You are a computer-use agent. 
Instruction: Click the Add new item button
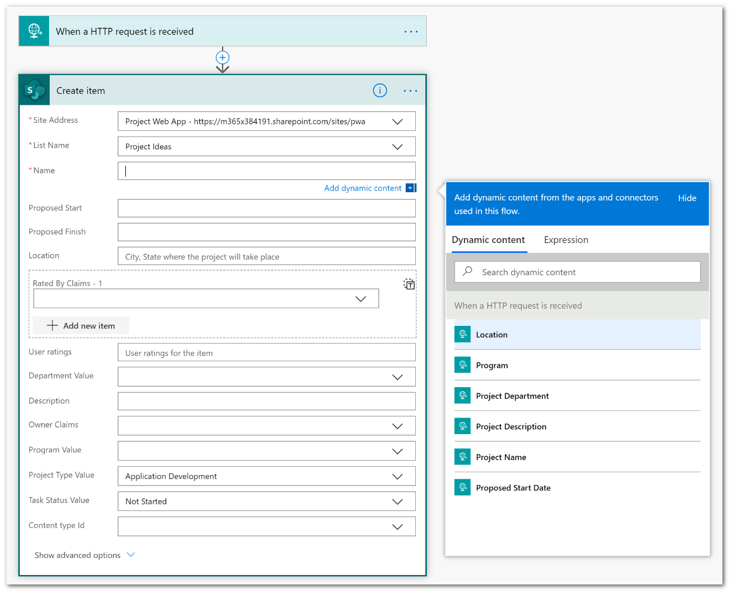(x=81, y=326)
